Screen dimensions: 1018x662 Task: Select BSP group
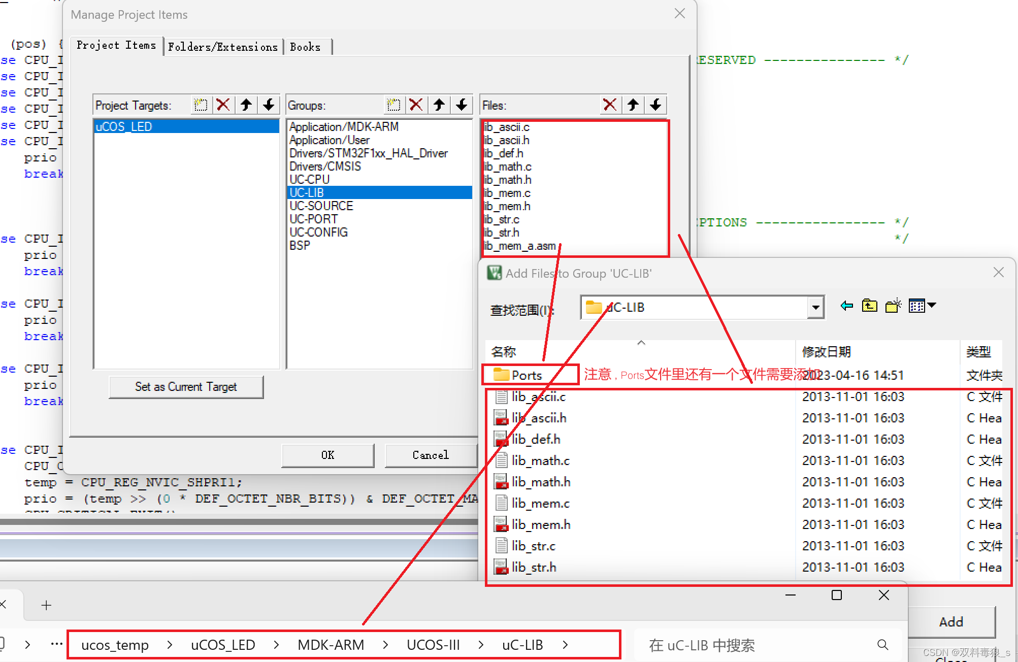point(379,245)
